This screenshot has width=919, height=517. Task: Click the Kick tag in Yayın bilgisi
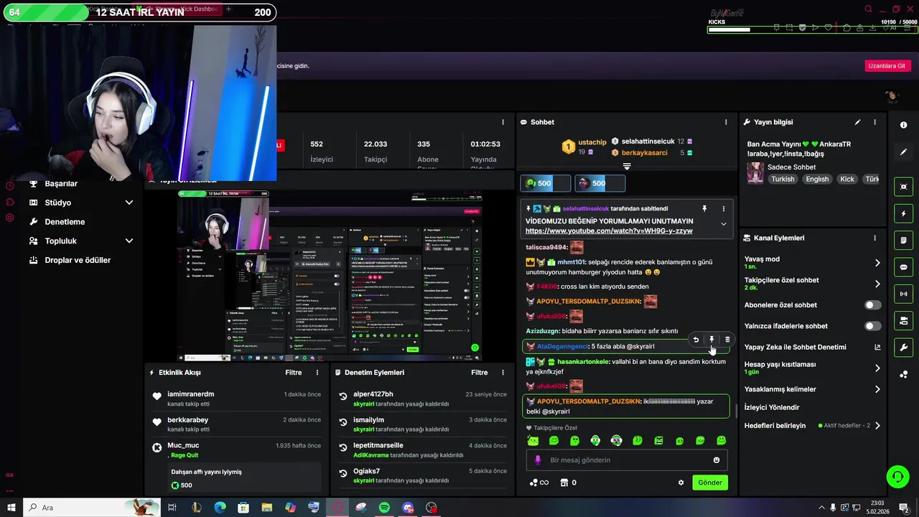click(847, 179)
